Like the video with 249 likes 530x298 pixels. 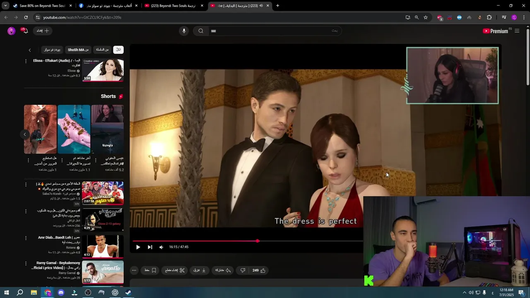(259, 270)
